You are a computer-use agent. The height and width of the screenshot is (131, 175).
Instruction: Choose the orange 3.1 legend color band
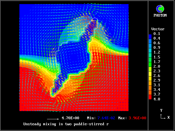tap(150, 85)
